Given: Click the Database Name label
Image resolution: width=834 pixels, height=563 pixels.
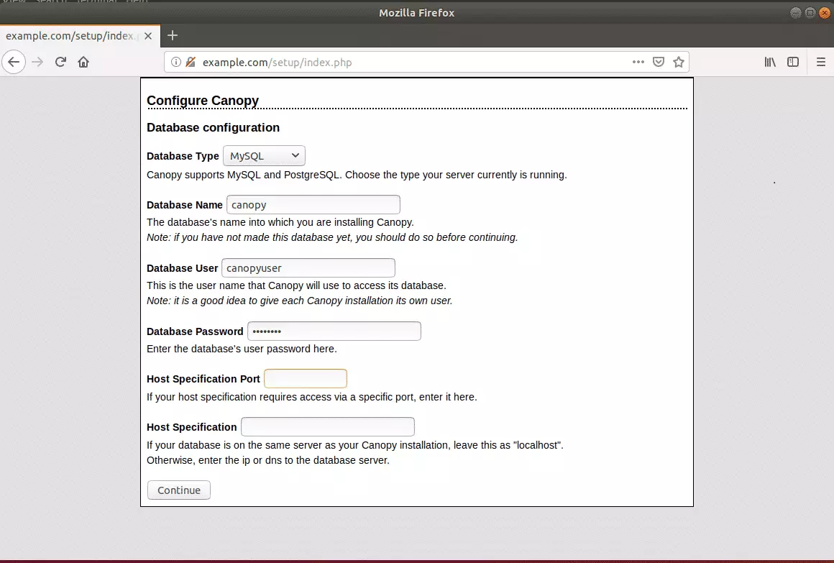Looking at the screenshot, I should 185,205.
